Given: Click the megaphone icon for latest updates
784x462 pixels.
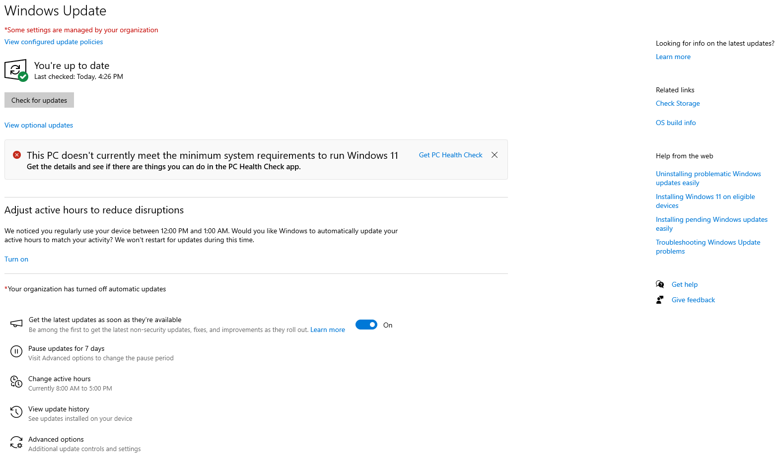Looking at the screenshot, I should 16,324.
